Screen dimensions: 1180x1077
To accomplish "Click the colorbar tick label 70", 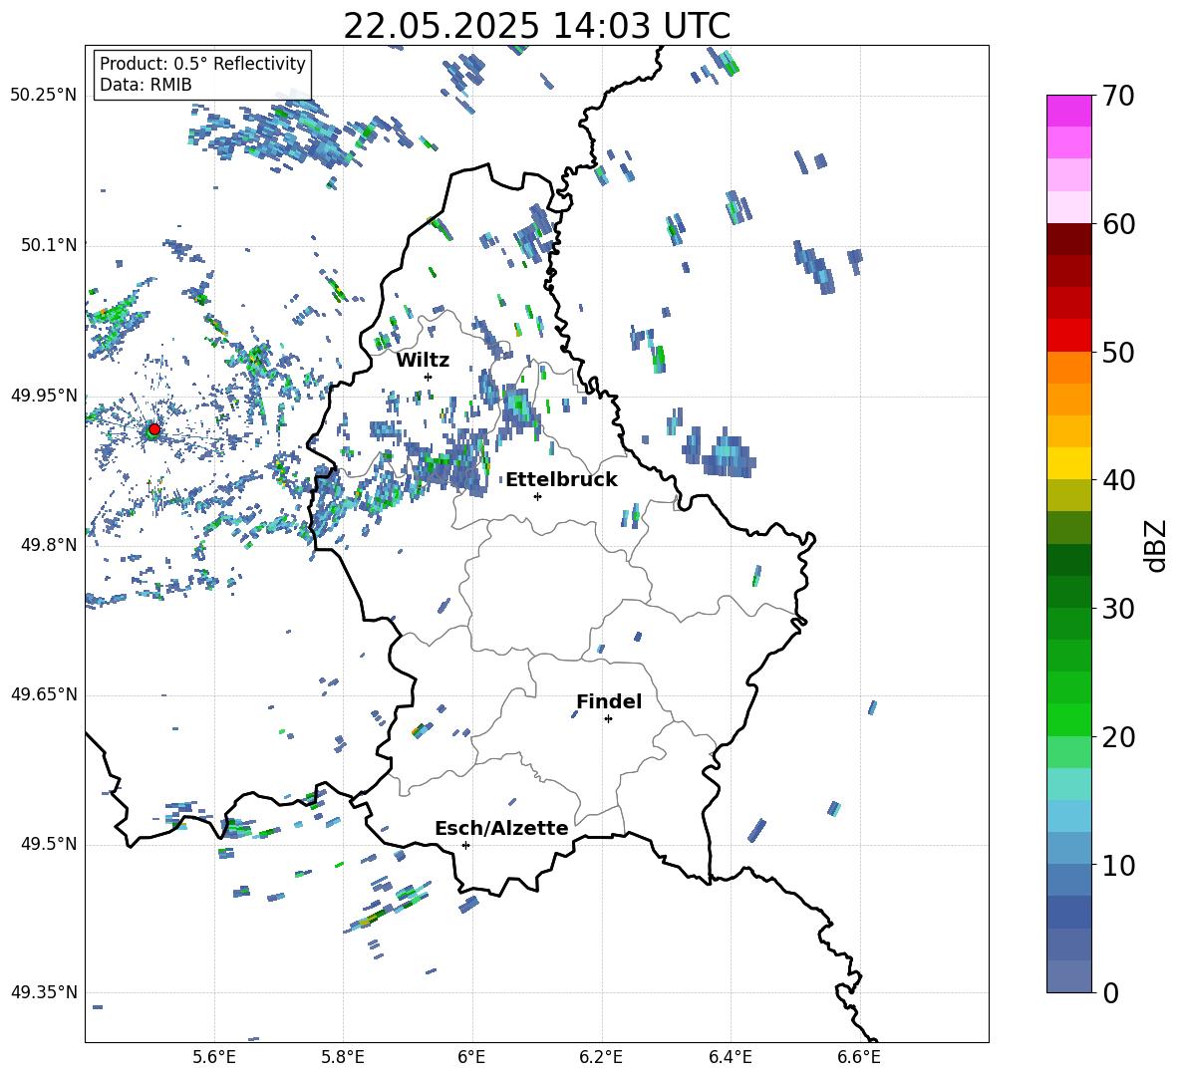I will click(1118, 97).
